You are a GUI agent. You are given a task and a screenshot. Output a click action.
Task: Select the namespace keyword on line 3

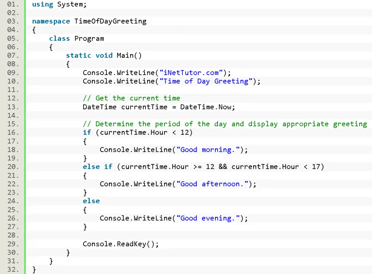pyautogui.click(x=51, y=21)
